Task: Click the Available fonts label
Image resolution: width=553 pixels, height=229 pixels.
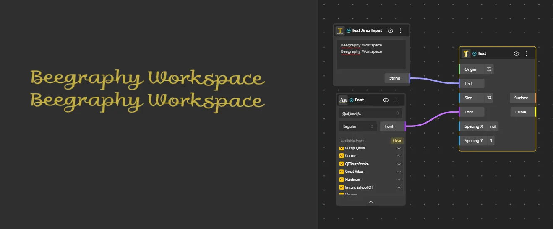Action: pyautogui.click(x=352, y=141)
